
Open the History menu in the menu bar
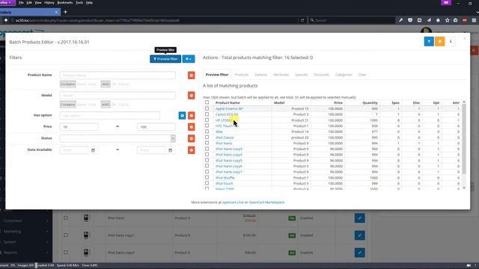pos(49,3)
